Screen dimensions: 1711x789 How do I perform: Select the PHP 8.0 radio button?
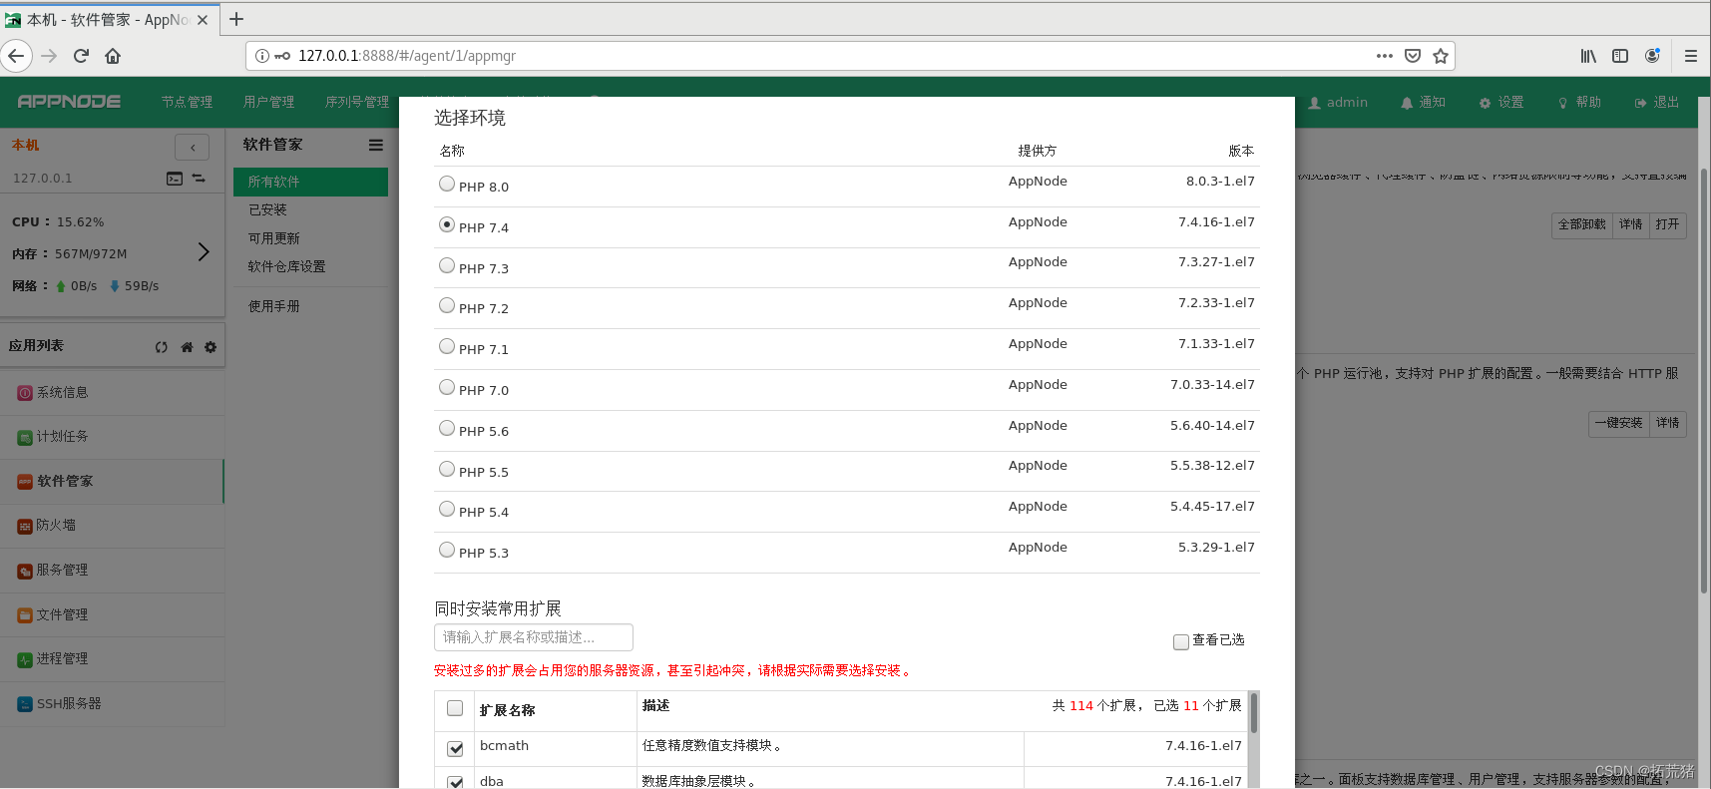pyautogui.click(x=447, y=184)
